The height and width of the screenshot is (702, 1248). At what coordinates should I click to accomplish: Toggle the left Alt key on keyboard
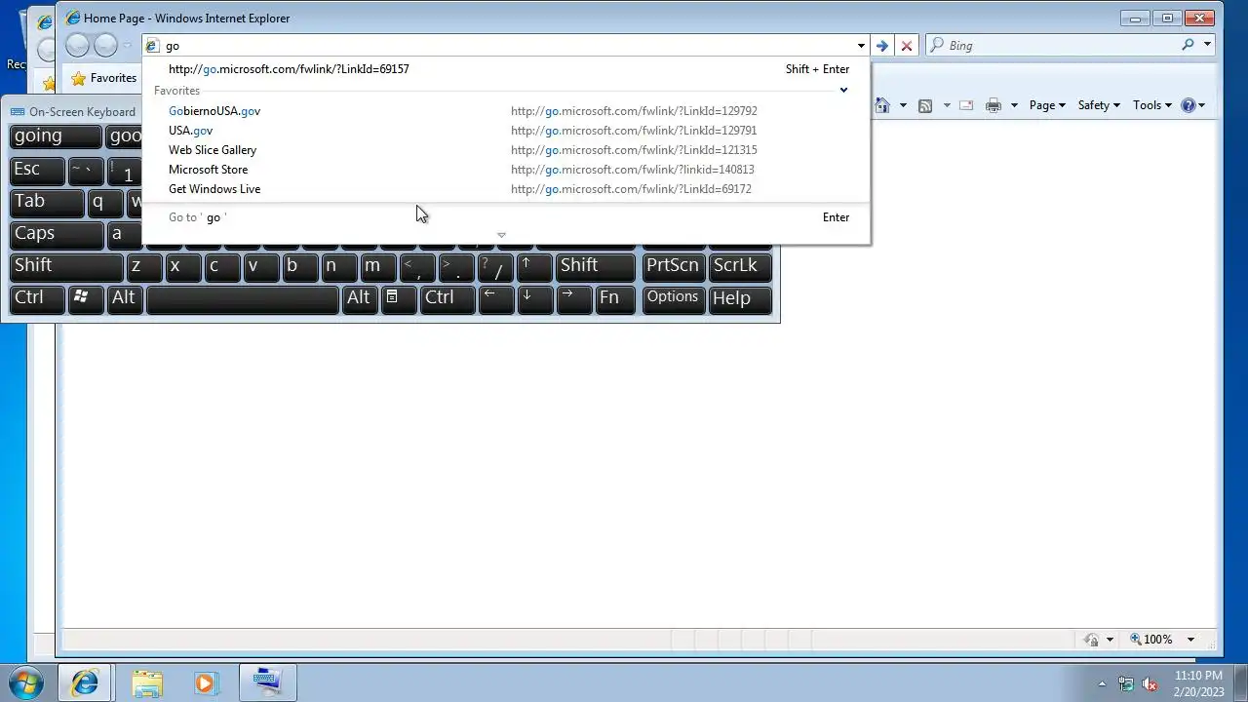pos(125,298)
